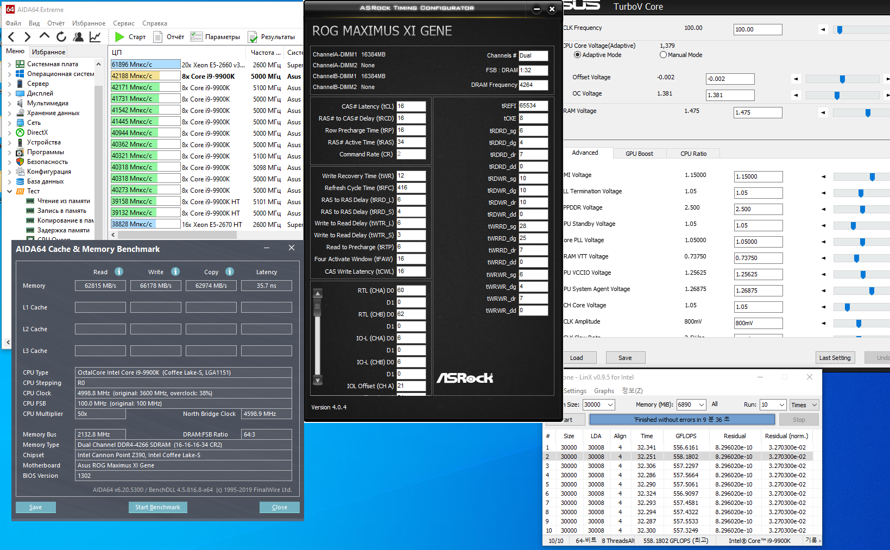Select the База данных database icon
Image resolution: width=890 pixels, height=550 pixels.
20,181
